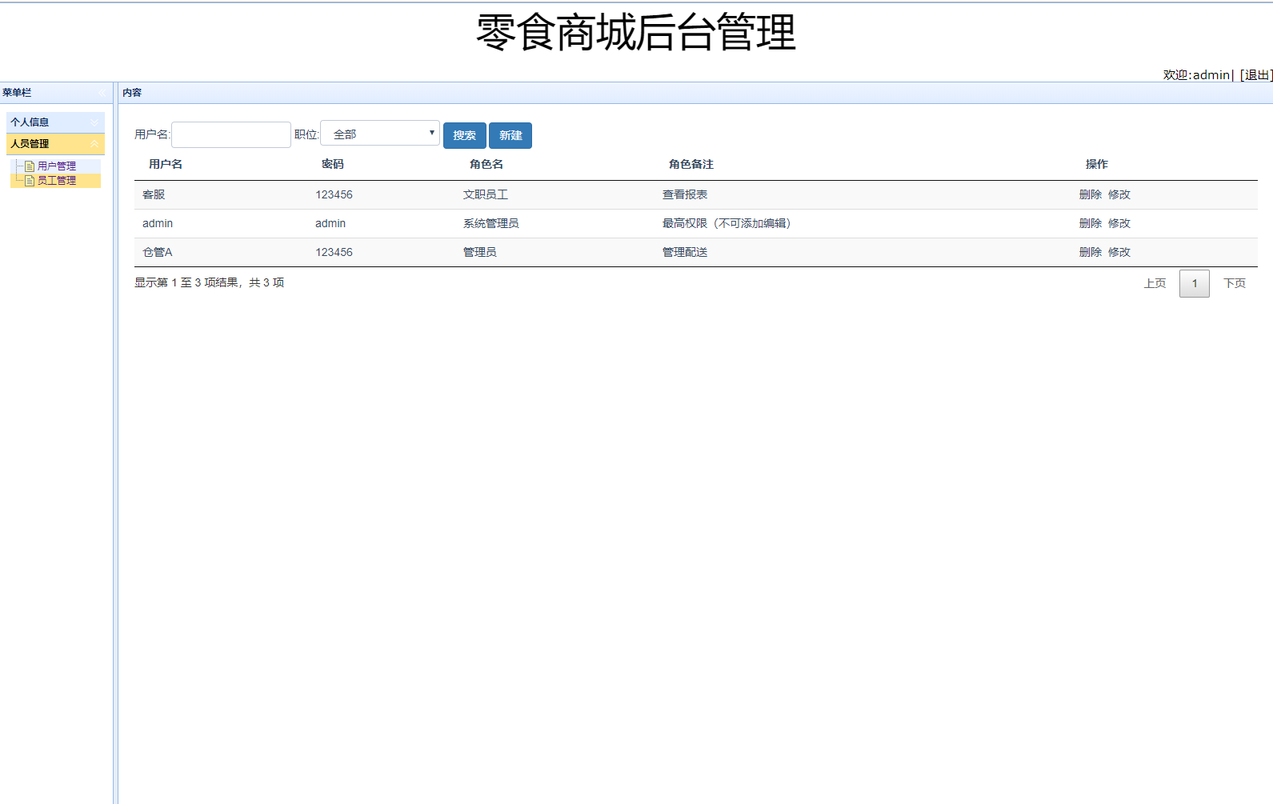Sort by the 用户名 column header
The width and height of the screenshot is (1273, 804).
click(166, 164)
